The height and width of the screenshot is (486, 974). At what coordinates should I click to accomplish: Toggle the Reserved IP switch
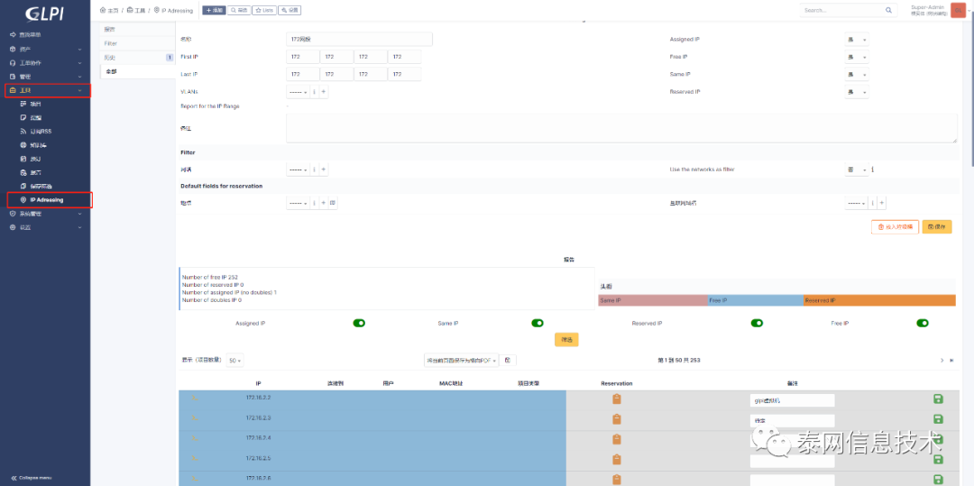[757, 323]
